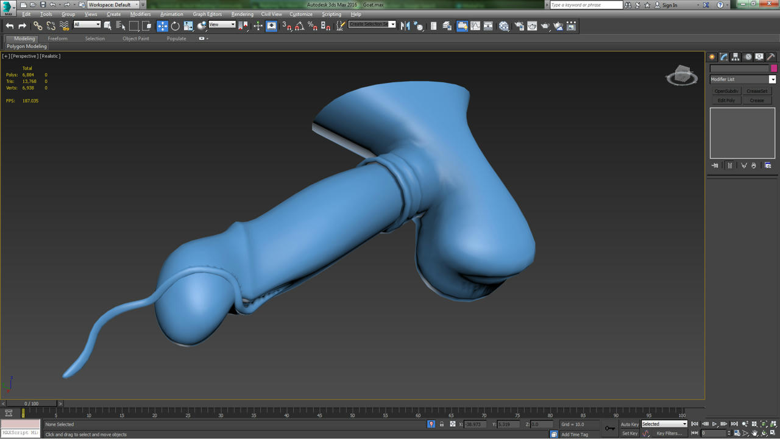Open the Mirror tool in toolbar
The height and width of the screenshot is (439, 780).
click(405, 26)
